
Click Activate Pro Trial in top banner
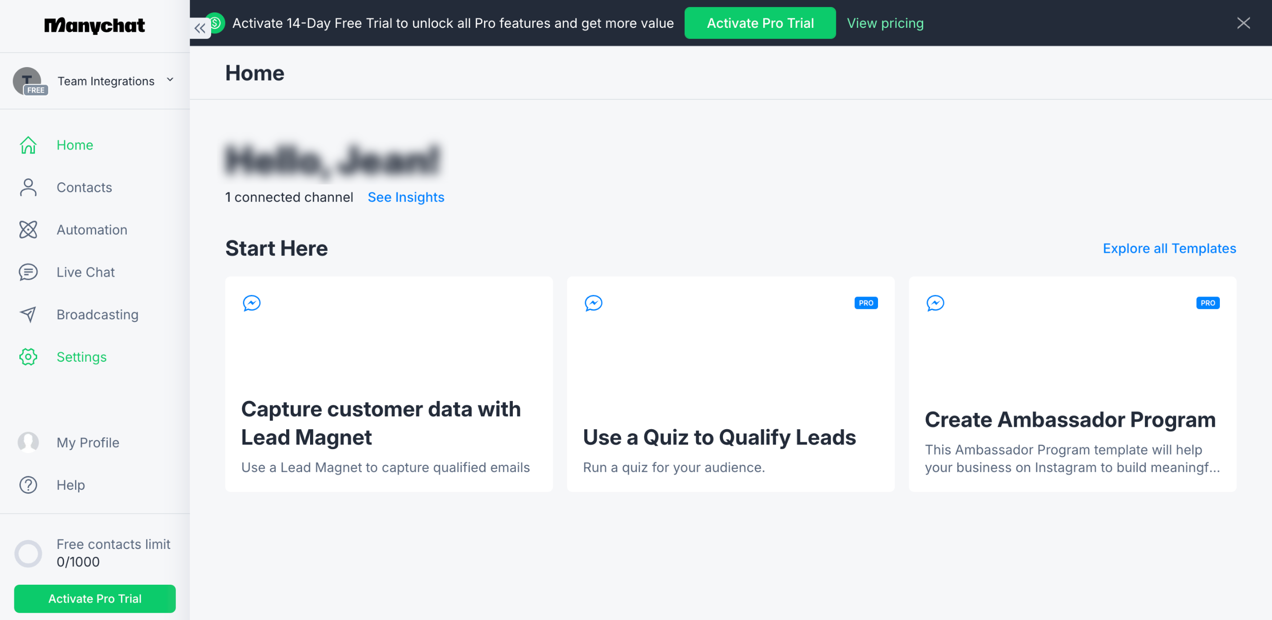point(760,23)
